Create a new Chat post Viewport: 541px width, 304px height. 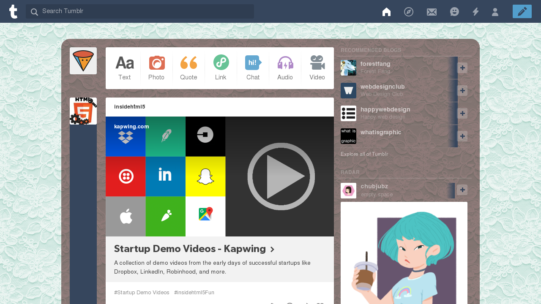pyautogui.click(x=253, y=68)
